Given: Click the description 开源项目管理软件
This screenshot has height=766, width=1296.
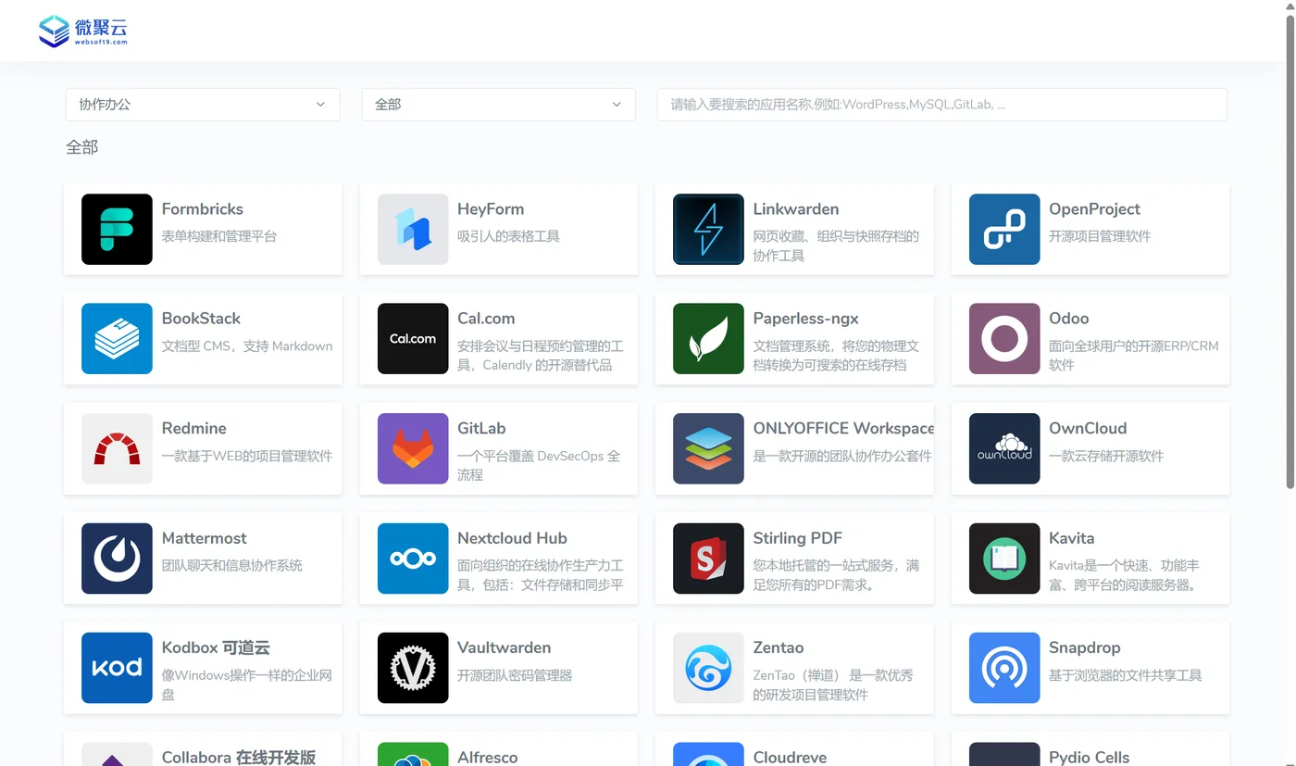Looking at the screenshot, I should 1100,236.
